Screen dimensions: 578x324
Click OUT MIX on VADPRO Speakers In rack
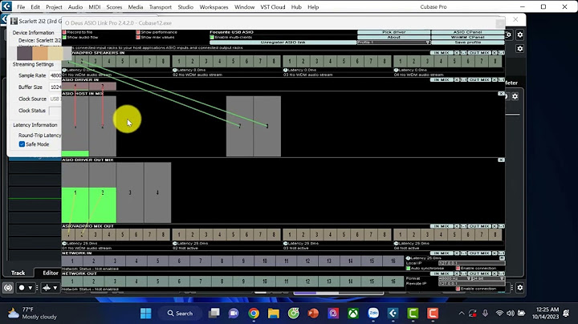(479, 53)
